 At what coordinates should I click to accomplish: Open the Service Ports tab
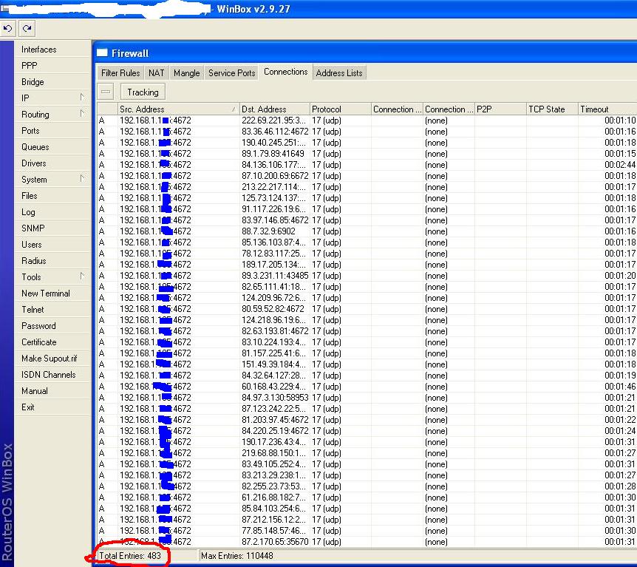231,73
